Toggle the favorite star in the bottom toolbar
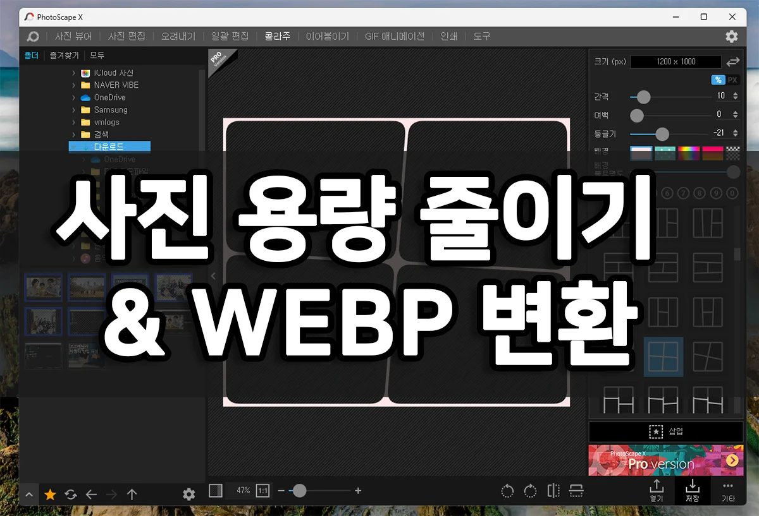The height and width of the screenshot is (516, 759). click(x=49, y=495)
